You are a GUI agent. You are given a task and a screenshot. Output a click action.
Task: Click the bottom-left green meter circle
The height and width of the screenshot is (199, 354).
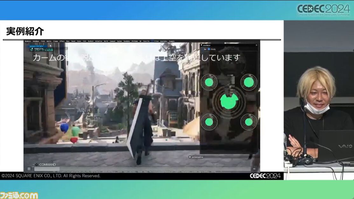tap(209, 122)
